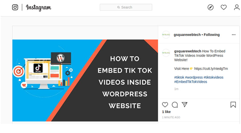View who liked via 1 like
This screenshot has height=133, width=241.
[166, 112]
